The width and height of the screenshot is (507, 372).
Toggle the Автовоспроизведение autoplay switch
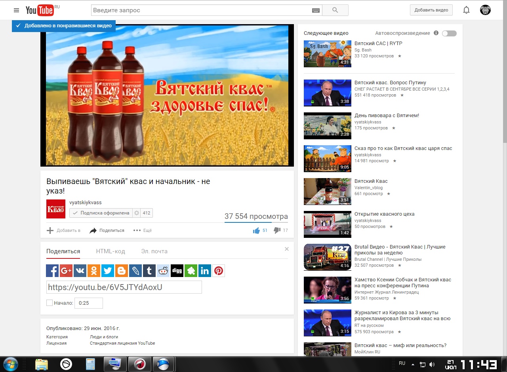click(449, 33)
